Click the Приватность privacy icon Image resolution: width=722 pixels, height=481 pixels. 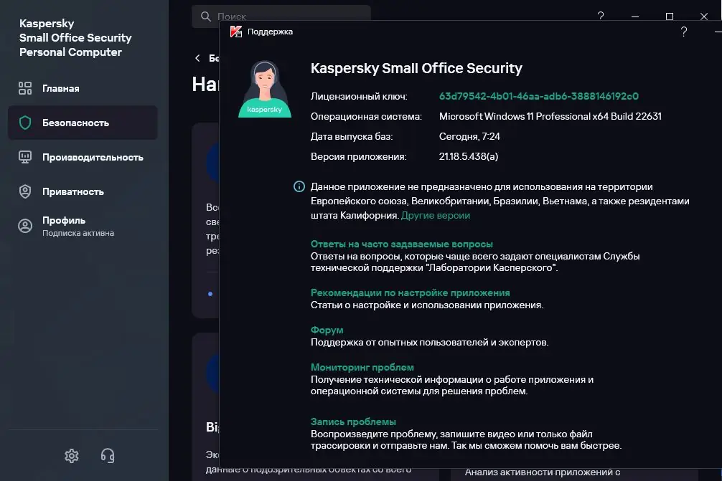click(25, 191)
